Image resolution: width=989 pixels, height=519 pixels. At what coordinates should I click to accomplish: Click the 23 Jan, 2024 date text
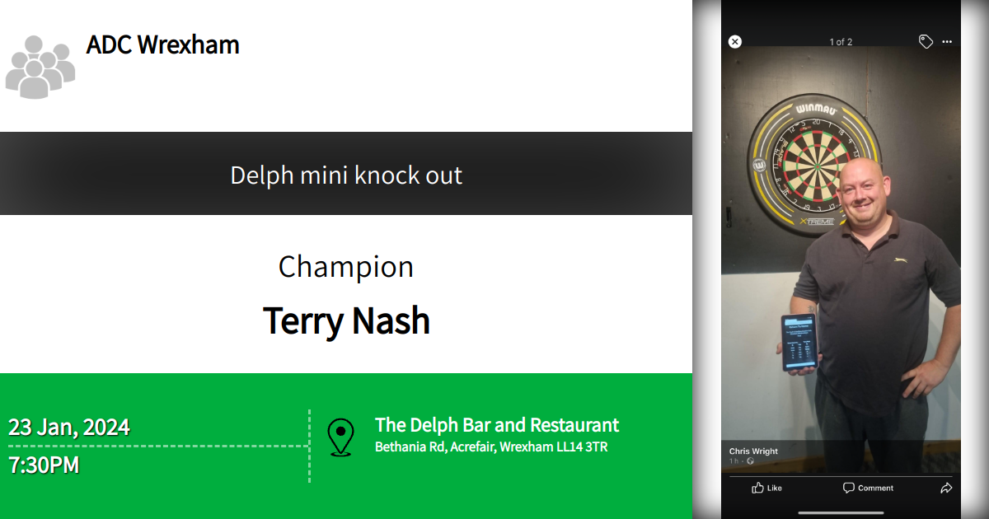[x=68, y=428]
